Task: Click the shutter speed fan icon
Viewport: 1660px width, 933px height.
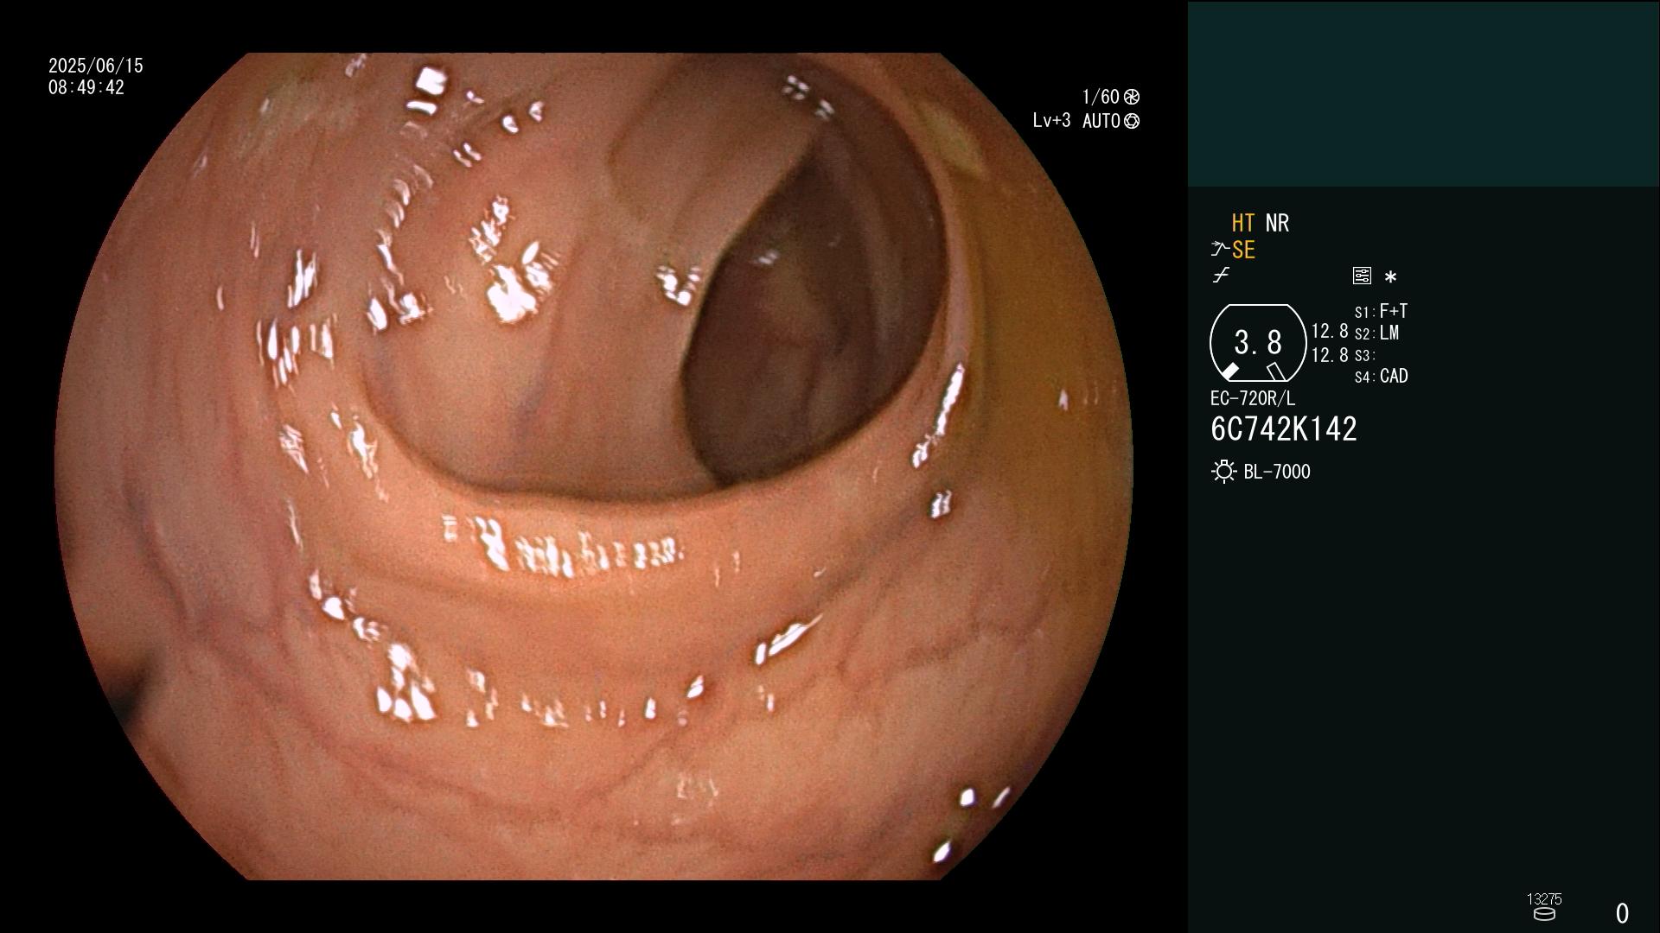Action: click(x=1131, y=97)
